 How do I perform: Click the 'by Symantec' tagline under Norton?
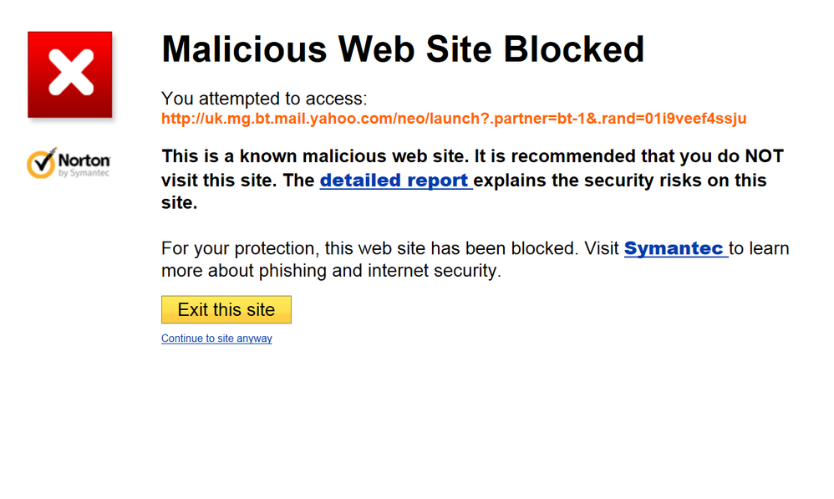[84, 173]
